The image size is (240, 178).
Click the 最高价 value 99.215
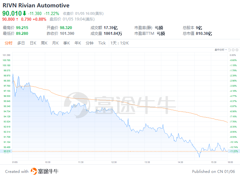tap(22, 28)
